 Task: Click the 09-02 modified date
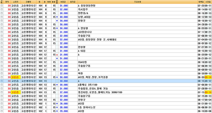click(x=208, y=62)
